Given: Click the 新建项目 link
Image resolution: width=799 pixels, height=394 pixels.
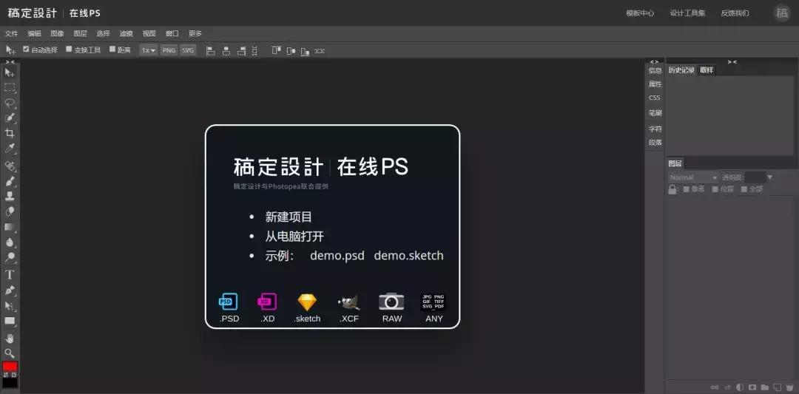Looking at the screenshot, I should pos(289,217).
